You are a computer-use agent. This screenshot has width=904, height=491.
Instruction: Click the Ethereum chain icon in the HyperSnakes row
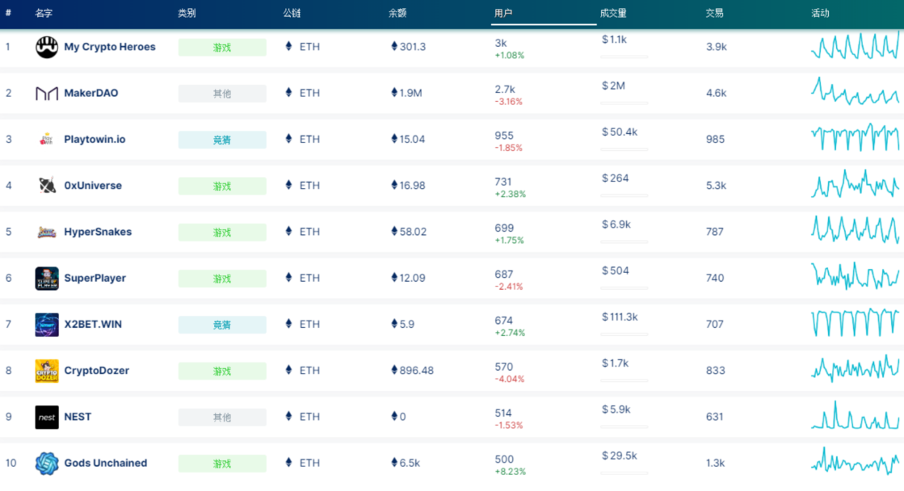pos(289,231)
